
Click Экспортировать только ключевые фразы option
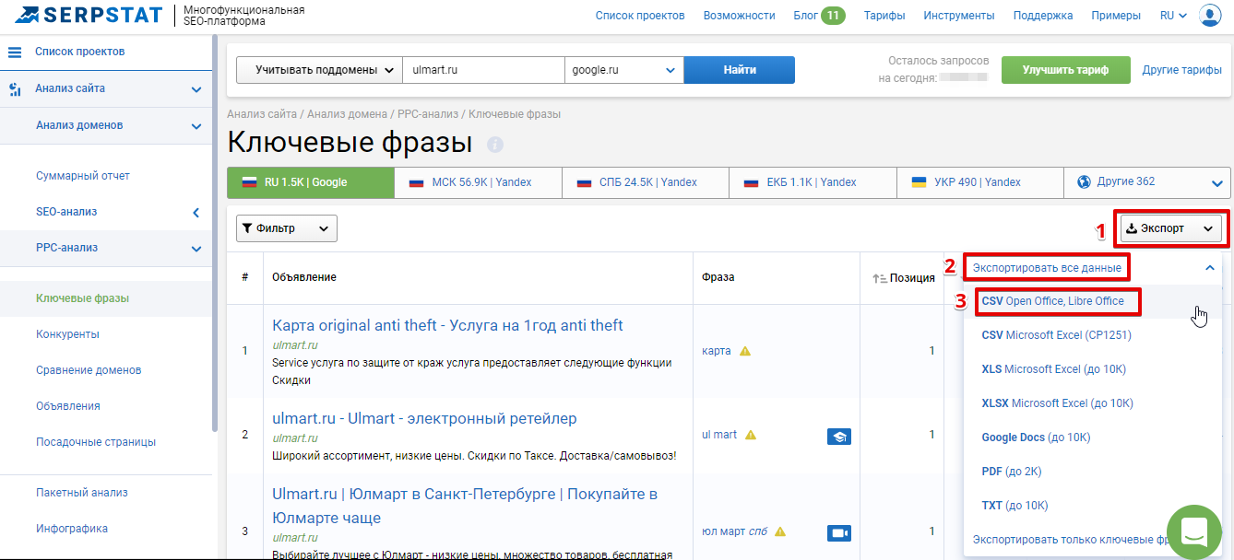point(1070,540)
